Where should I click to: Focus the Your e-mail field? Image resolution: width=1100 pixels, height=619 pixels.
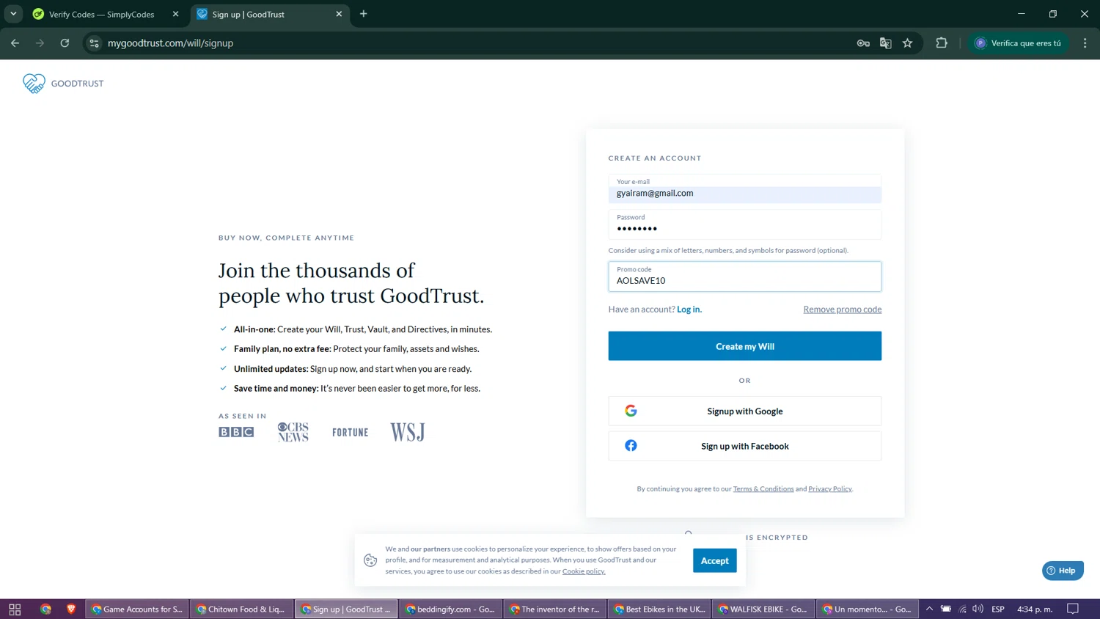coord(744,189)
